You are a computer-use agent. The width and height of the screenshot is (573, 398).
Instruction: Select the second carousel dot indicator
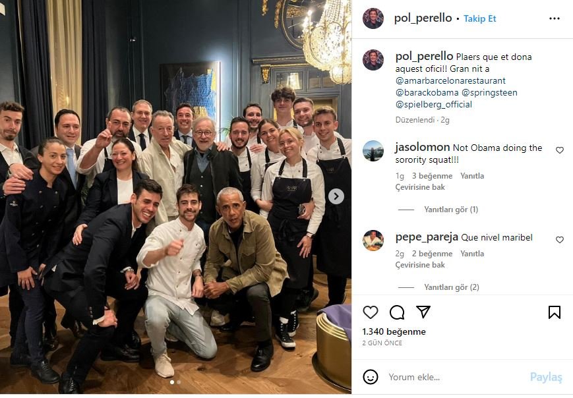point(178,382)
